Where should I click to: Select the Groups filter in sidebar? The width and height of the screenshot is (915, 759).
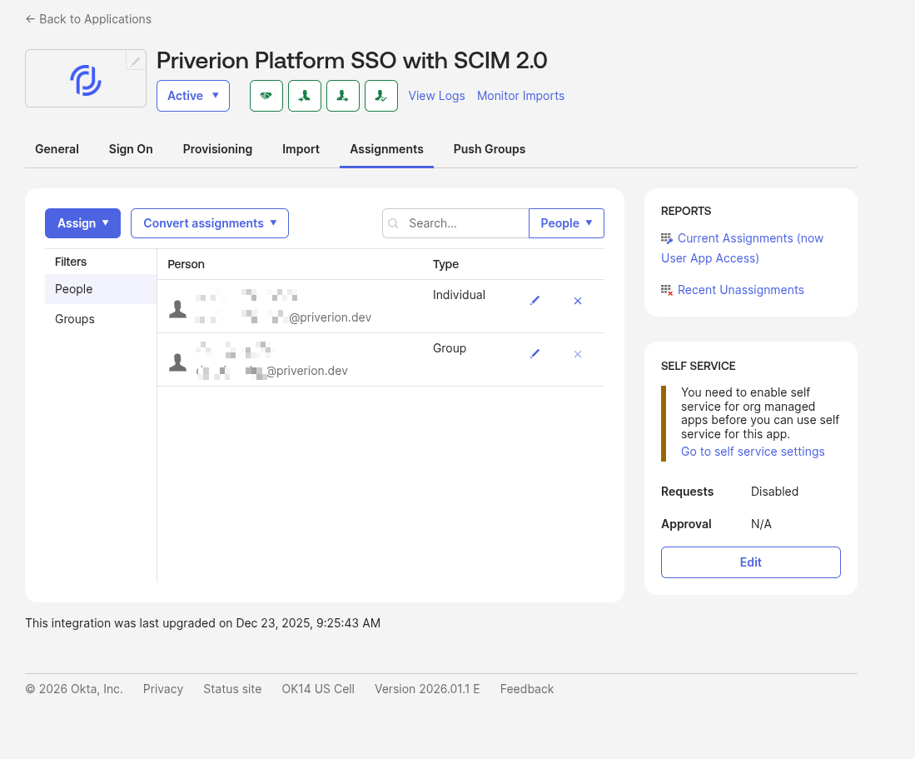75,319
